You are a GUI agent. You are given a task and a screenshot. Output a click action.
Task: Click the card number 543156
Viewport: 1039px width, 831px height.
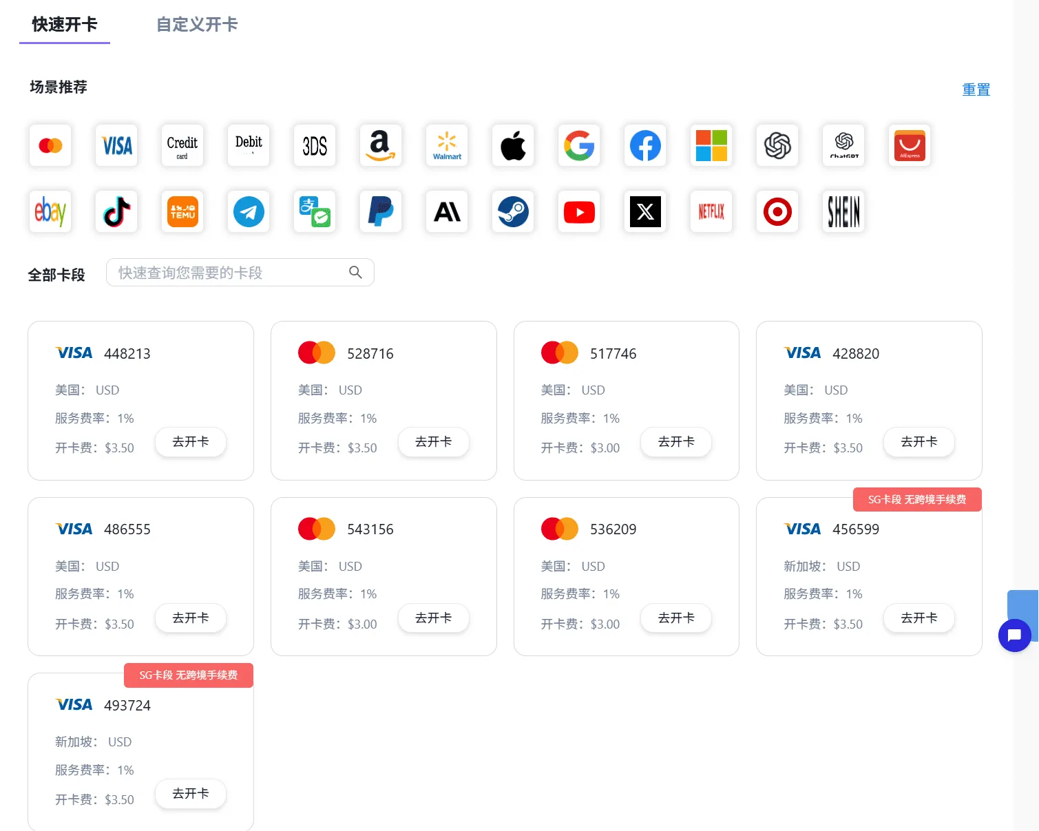(x=370, y=529)
